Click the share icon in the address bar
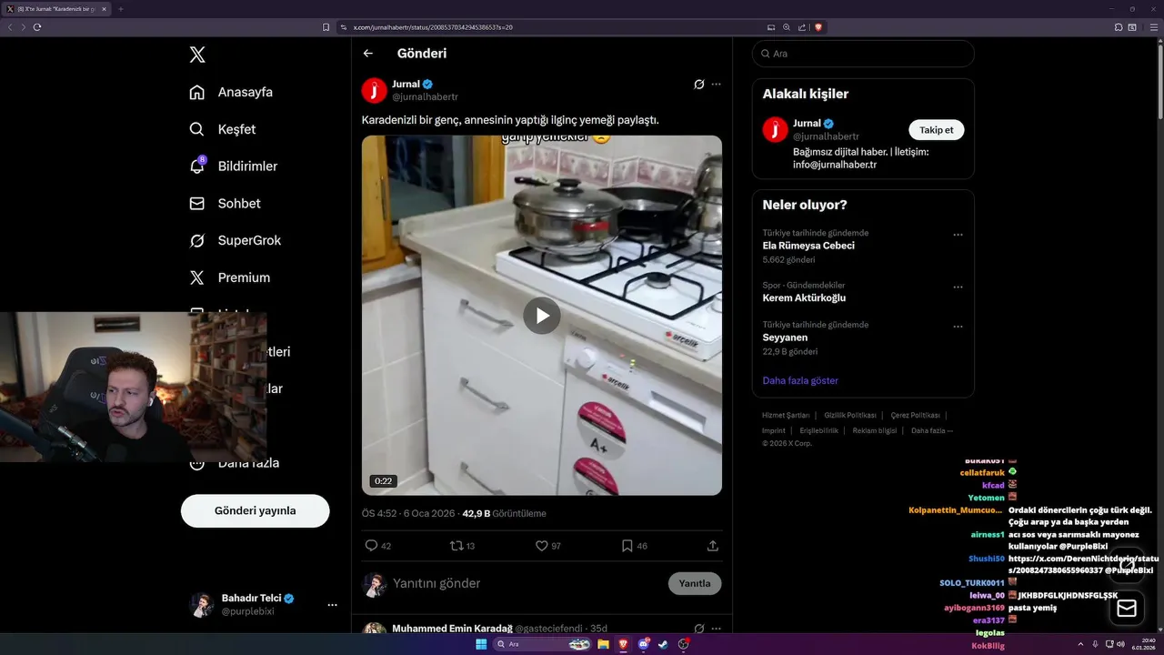The image size is (1164, 655). click(x=802, y=27)
